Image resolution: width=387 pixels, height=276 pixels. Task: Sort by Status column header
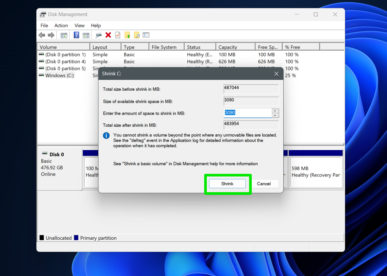[x=200, y=47]
